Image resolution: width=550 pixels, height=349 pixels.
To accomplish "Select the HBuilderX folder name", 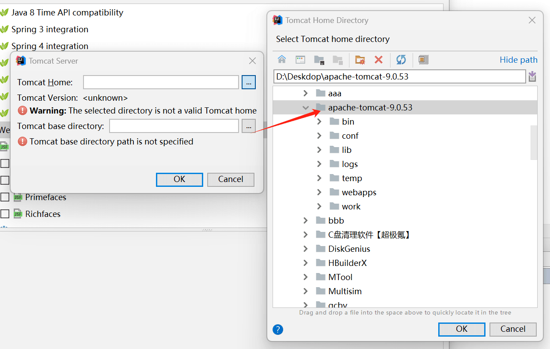I will pos(348,263).
